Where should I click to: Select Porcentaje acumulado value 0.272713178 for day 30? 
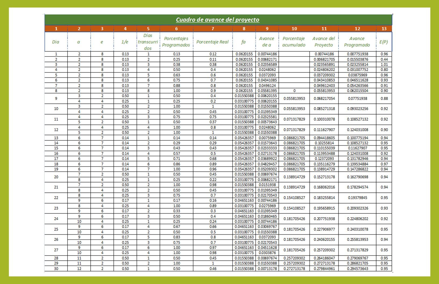294,269
